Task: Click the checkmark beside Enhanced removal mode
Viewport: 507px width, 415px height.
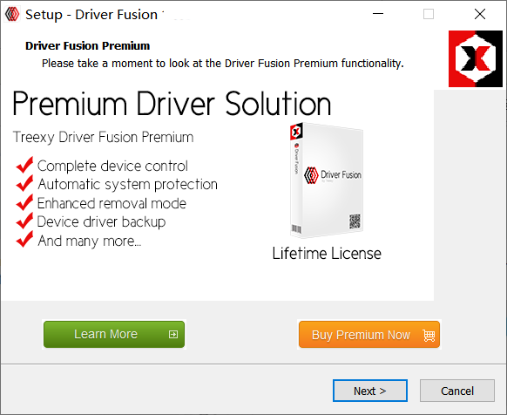Action: [24, 202]
